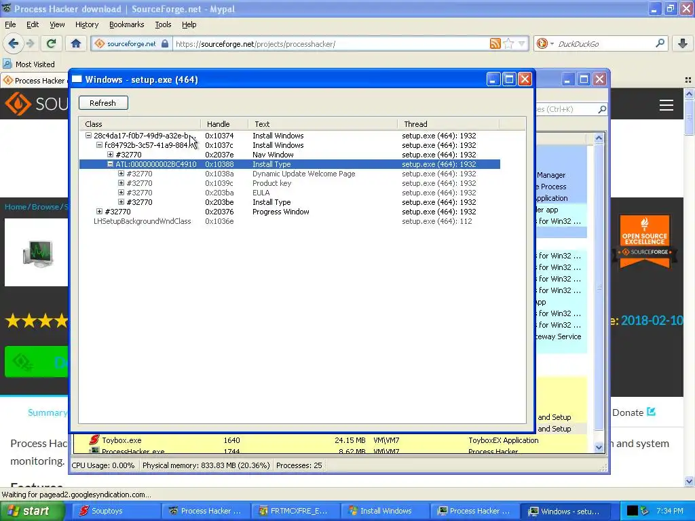Switch to FRTMCXFRE taskbar item
Viewport: 695px width, 521px height.
[x=295, y=511]
